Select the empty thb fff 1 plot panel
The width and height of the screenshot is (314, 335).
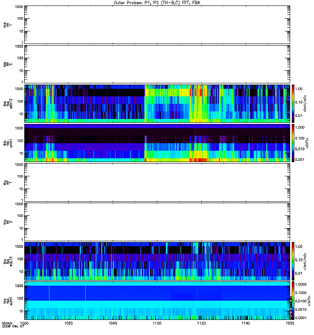coord(157,25)
